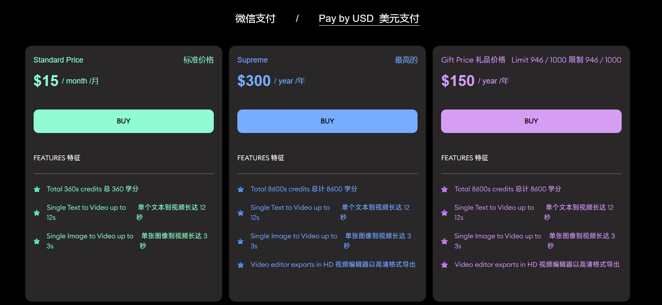Click blue star beside Supreme Single Text to Video

click(241, 213)
